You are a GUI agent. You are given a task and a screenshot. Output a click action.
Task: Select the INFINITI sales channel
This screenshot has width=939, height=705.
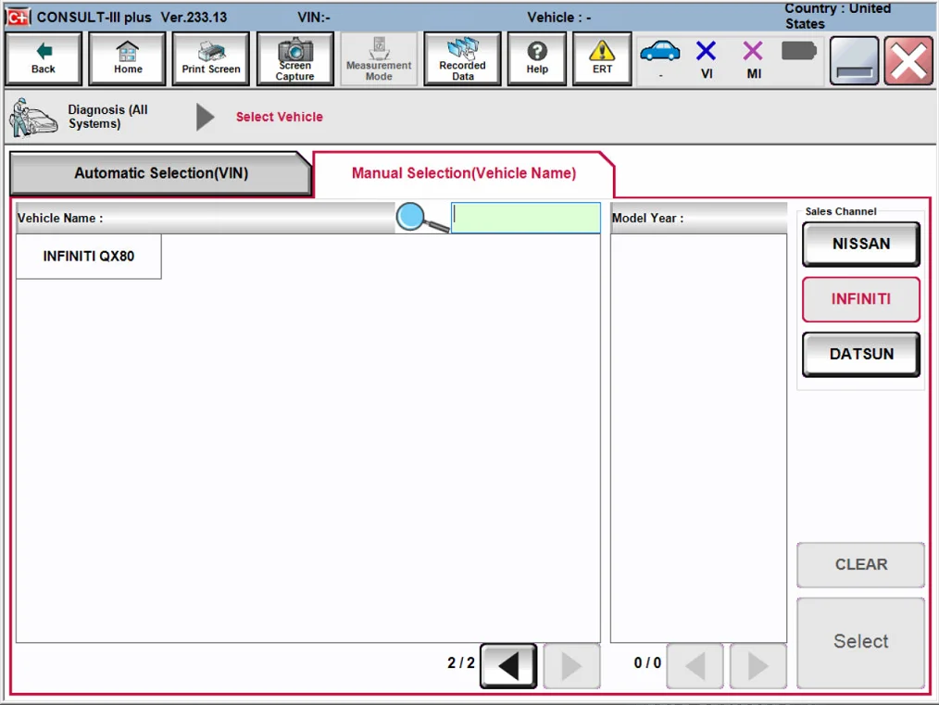pyautogui.click(x=860, y=300)
